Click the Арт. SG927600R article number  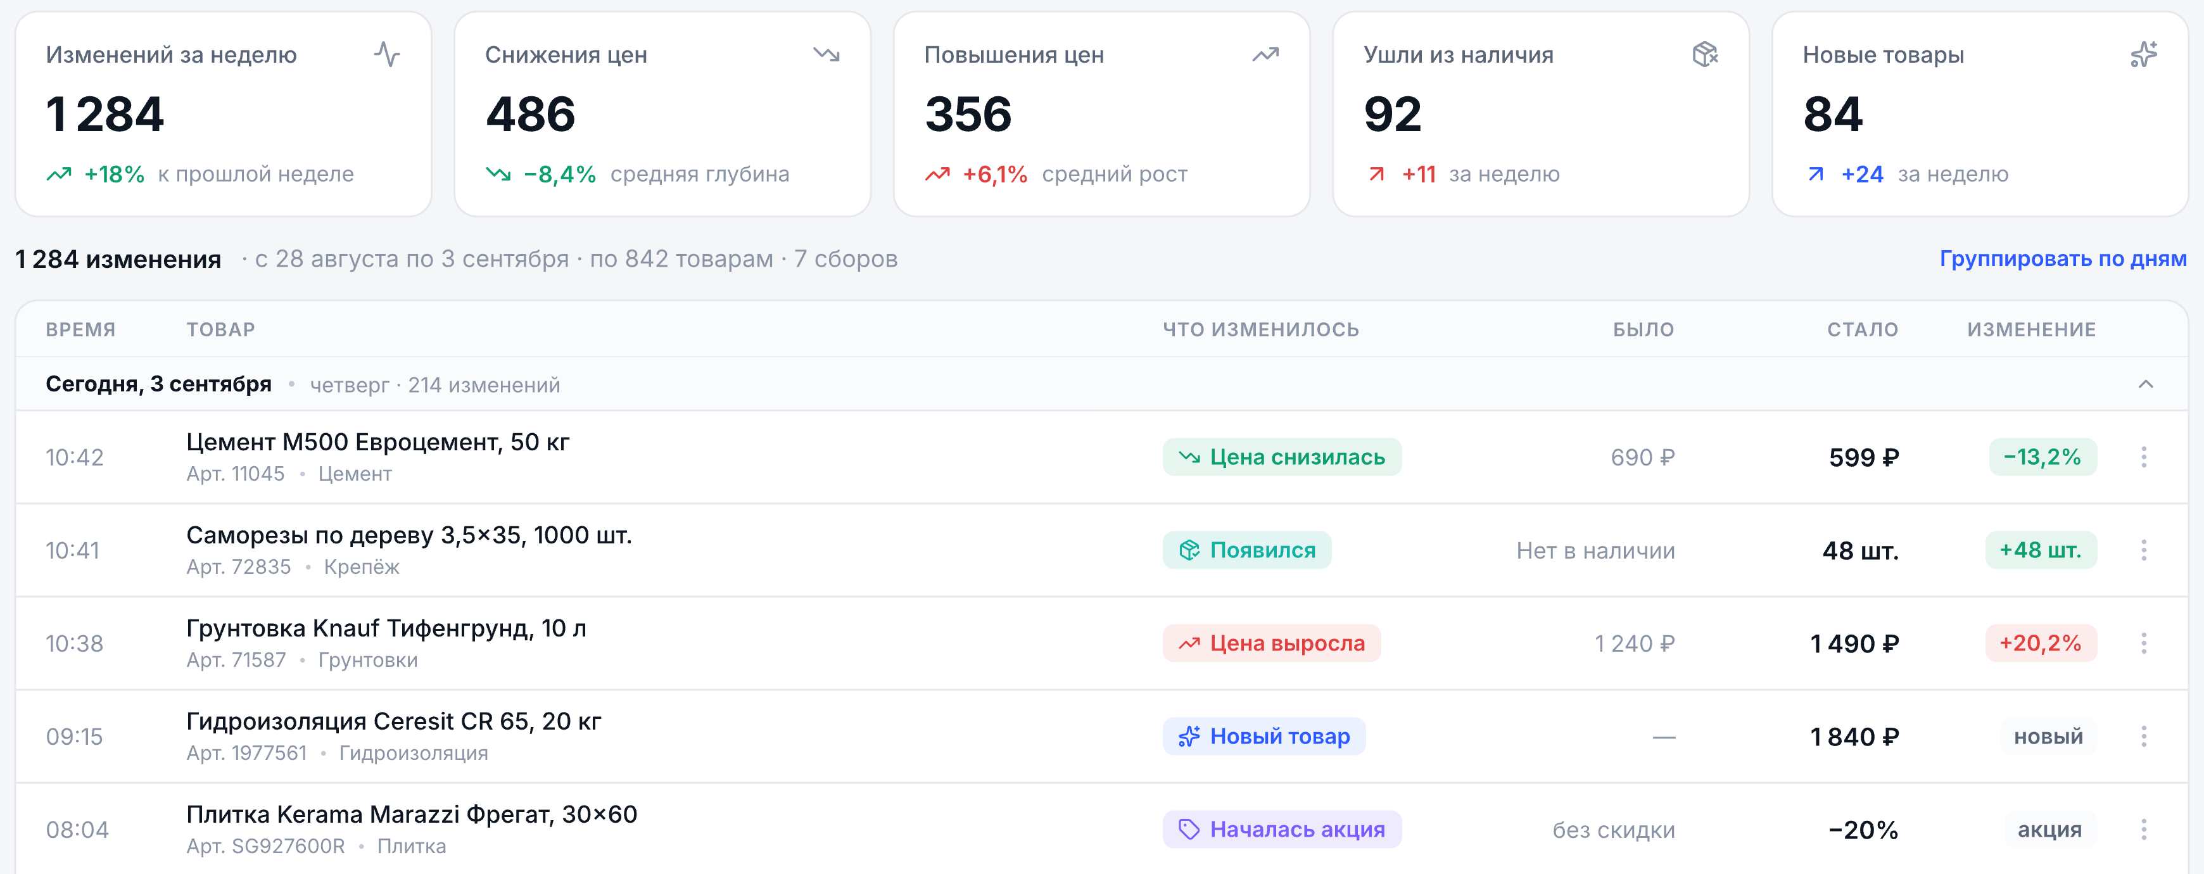coord(265,845)
